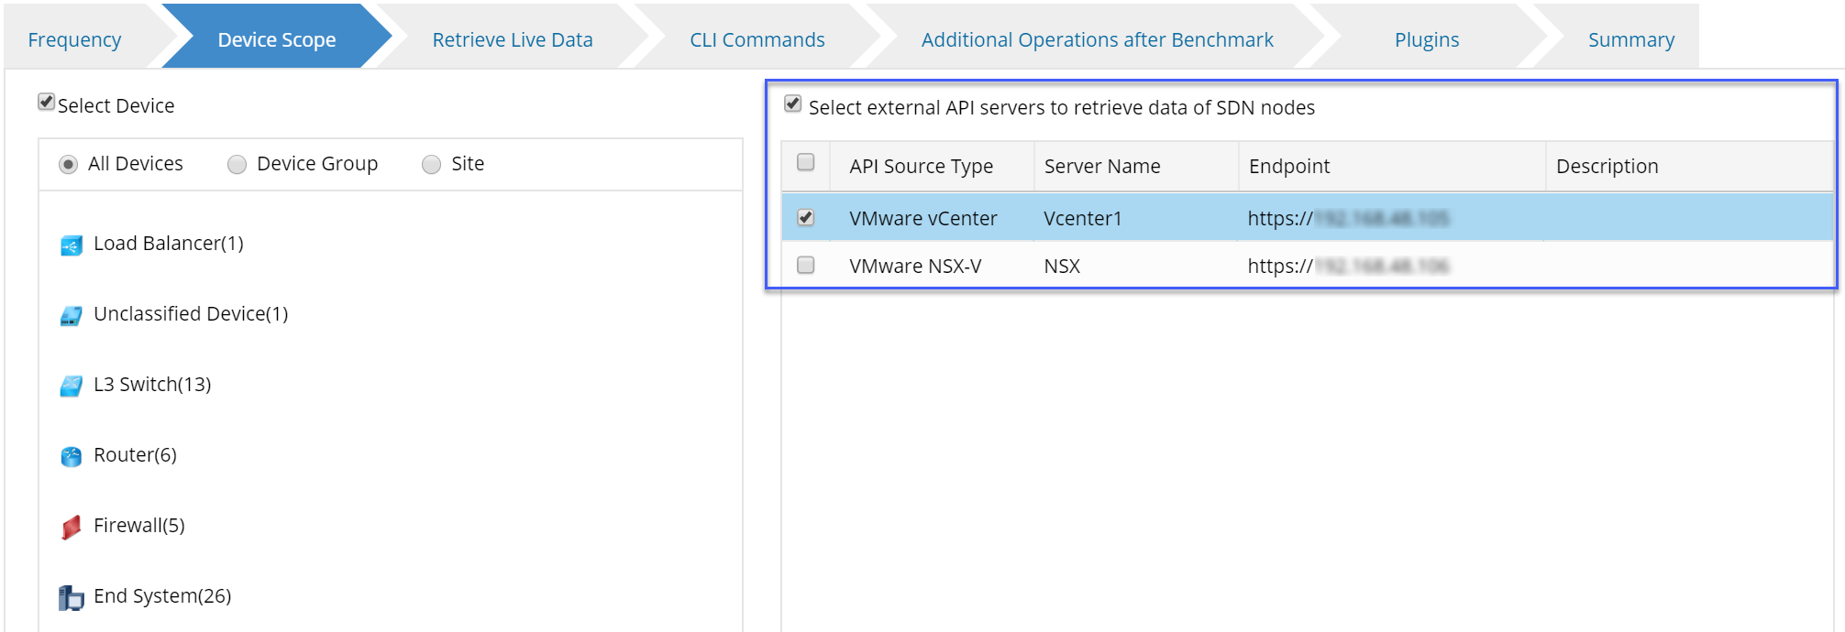This screenshot has width=1845, height=632.
Task: Uncheck the VMware vCenter row checkbox
Action: [x=806, y=217]
